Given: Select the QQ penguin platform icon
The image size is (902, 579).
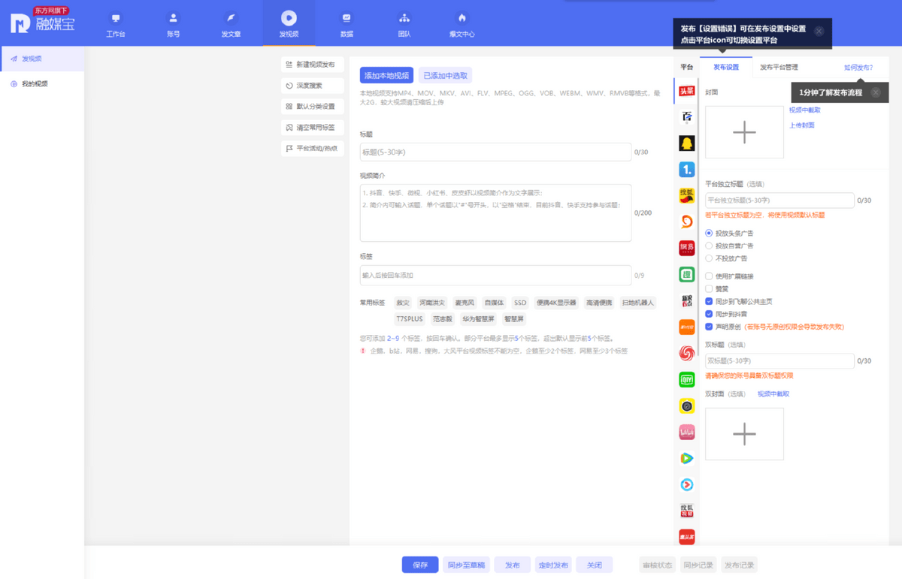Looking at the screenshot, I should (686, 143).
